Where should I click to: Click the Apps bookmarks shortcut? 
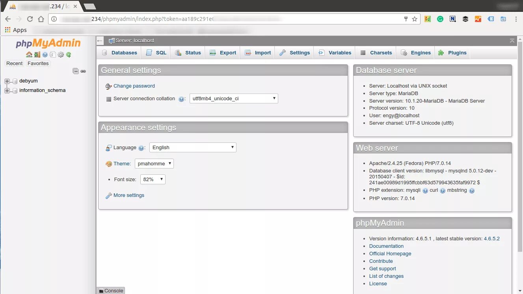(x=16, y=30)
